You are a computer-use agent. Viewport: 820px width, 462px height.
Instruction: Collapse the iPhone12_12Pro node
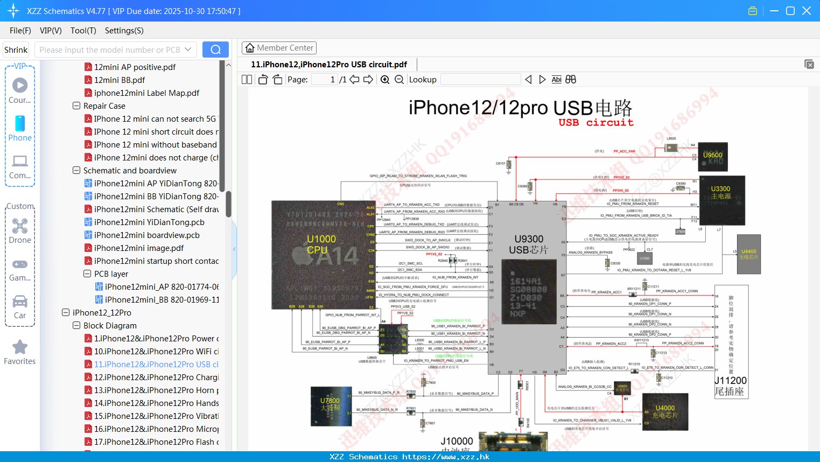click(x=66, y=313)
